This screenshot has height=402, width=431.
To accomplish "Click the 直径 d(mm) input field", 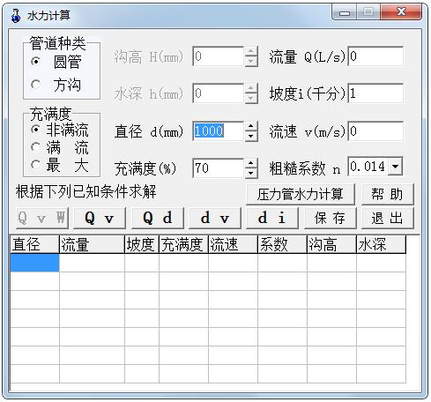I will tap(219, 131).
